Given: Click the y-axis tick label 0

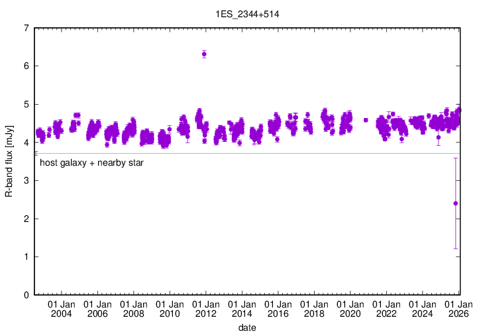Looking at the screenshot, I should click(x=26, y=295).
